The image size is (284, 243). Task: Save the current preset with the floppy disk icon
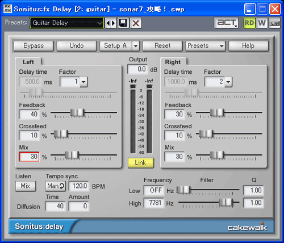123,23
